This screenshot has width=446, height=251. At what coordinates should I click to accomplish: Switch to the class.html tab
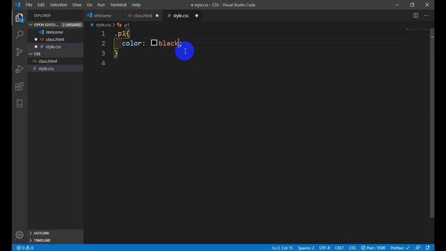point(143,15)
